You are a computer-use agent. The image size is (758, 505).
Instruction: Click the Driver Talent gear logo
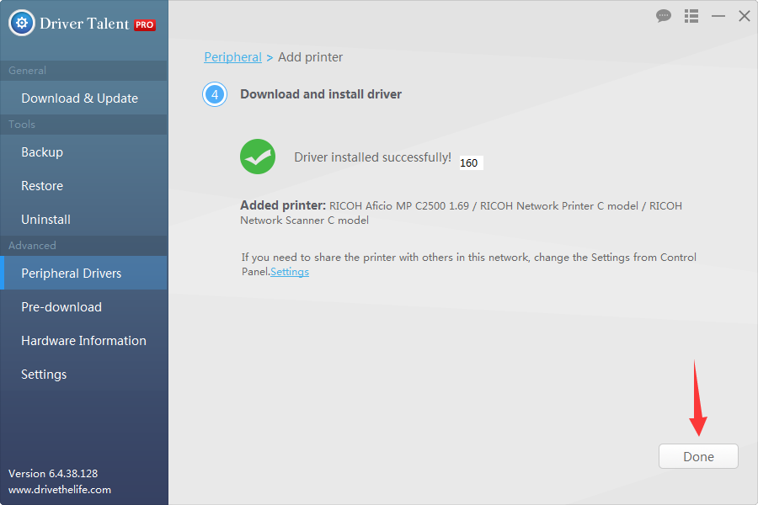pos(22,23)
